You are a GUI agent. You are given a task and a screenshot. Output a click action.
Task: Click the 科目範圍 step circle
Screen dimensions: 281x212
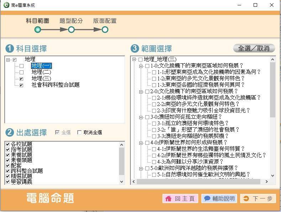[38, 30]
